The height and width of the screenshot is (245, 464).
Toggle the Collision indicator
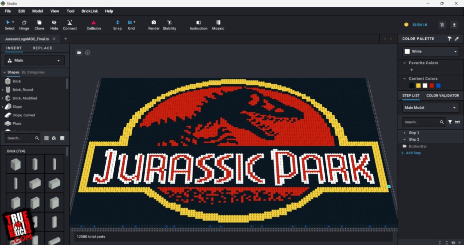tap(93, 25)
